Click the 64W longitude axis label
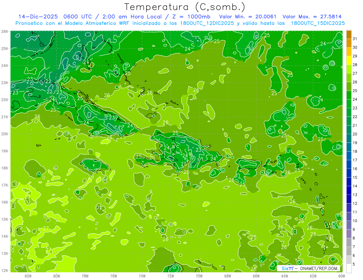Image resolution: width=363 pixels, height=280 pixels. (285, 276)
